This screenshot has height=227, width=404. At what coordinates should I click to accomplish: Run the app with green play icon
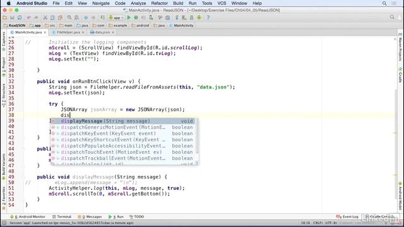[x=129, y=18]
